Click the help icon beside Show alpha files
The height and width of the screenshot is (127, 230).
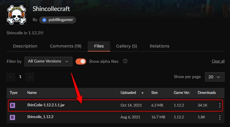coord(125,61)
